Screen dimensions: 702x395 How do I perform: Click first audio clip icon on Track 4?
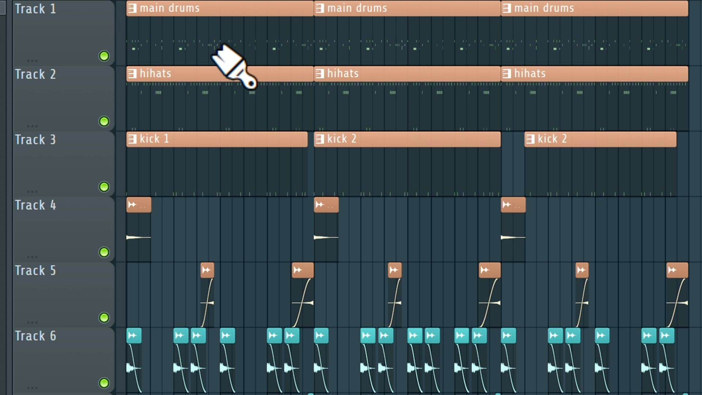click(132, 204)
